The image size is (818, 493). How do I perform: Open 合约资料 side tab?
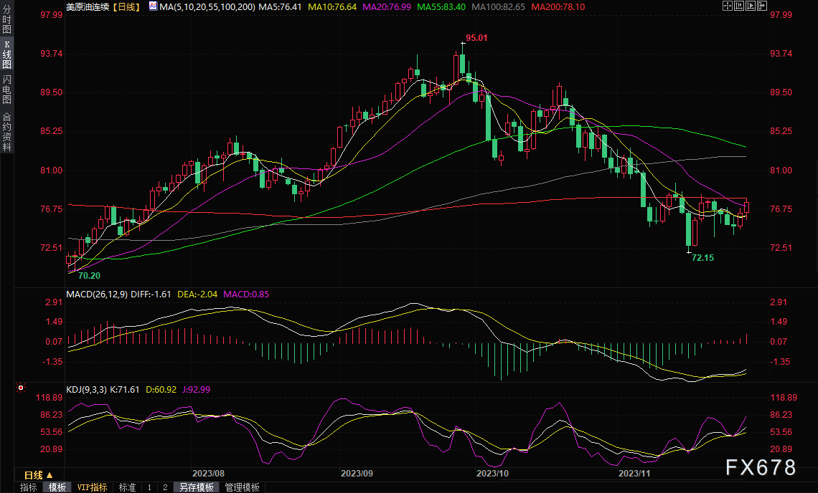(x=6, y=132)
